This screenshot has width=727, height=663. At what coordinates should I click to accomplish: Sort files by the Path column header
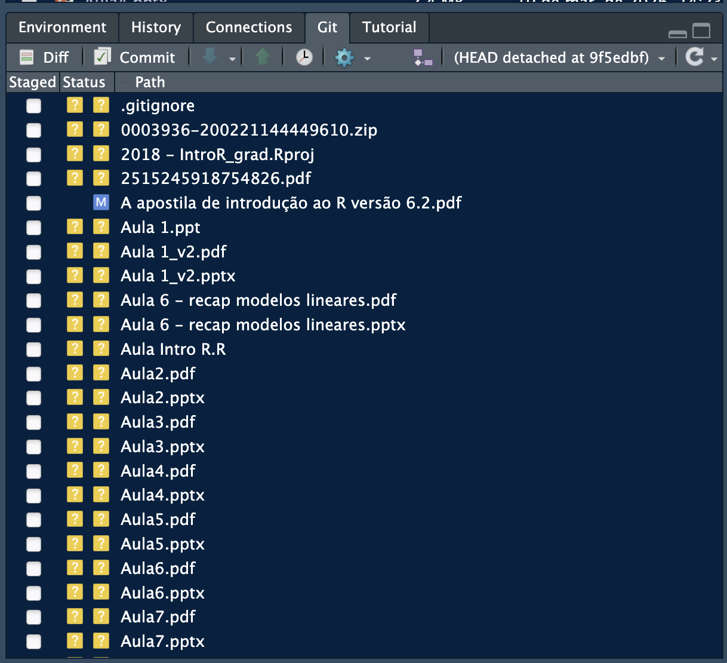(x=150, y=82)
